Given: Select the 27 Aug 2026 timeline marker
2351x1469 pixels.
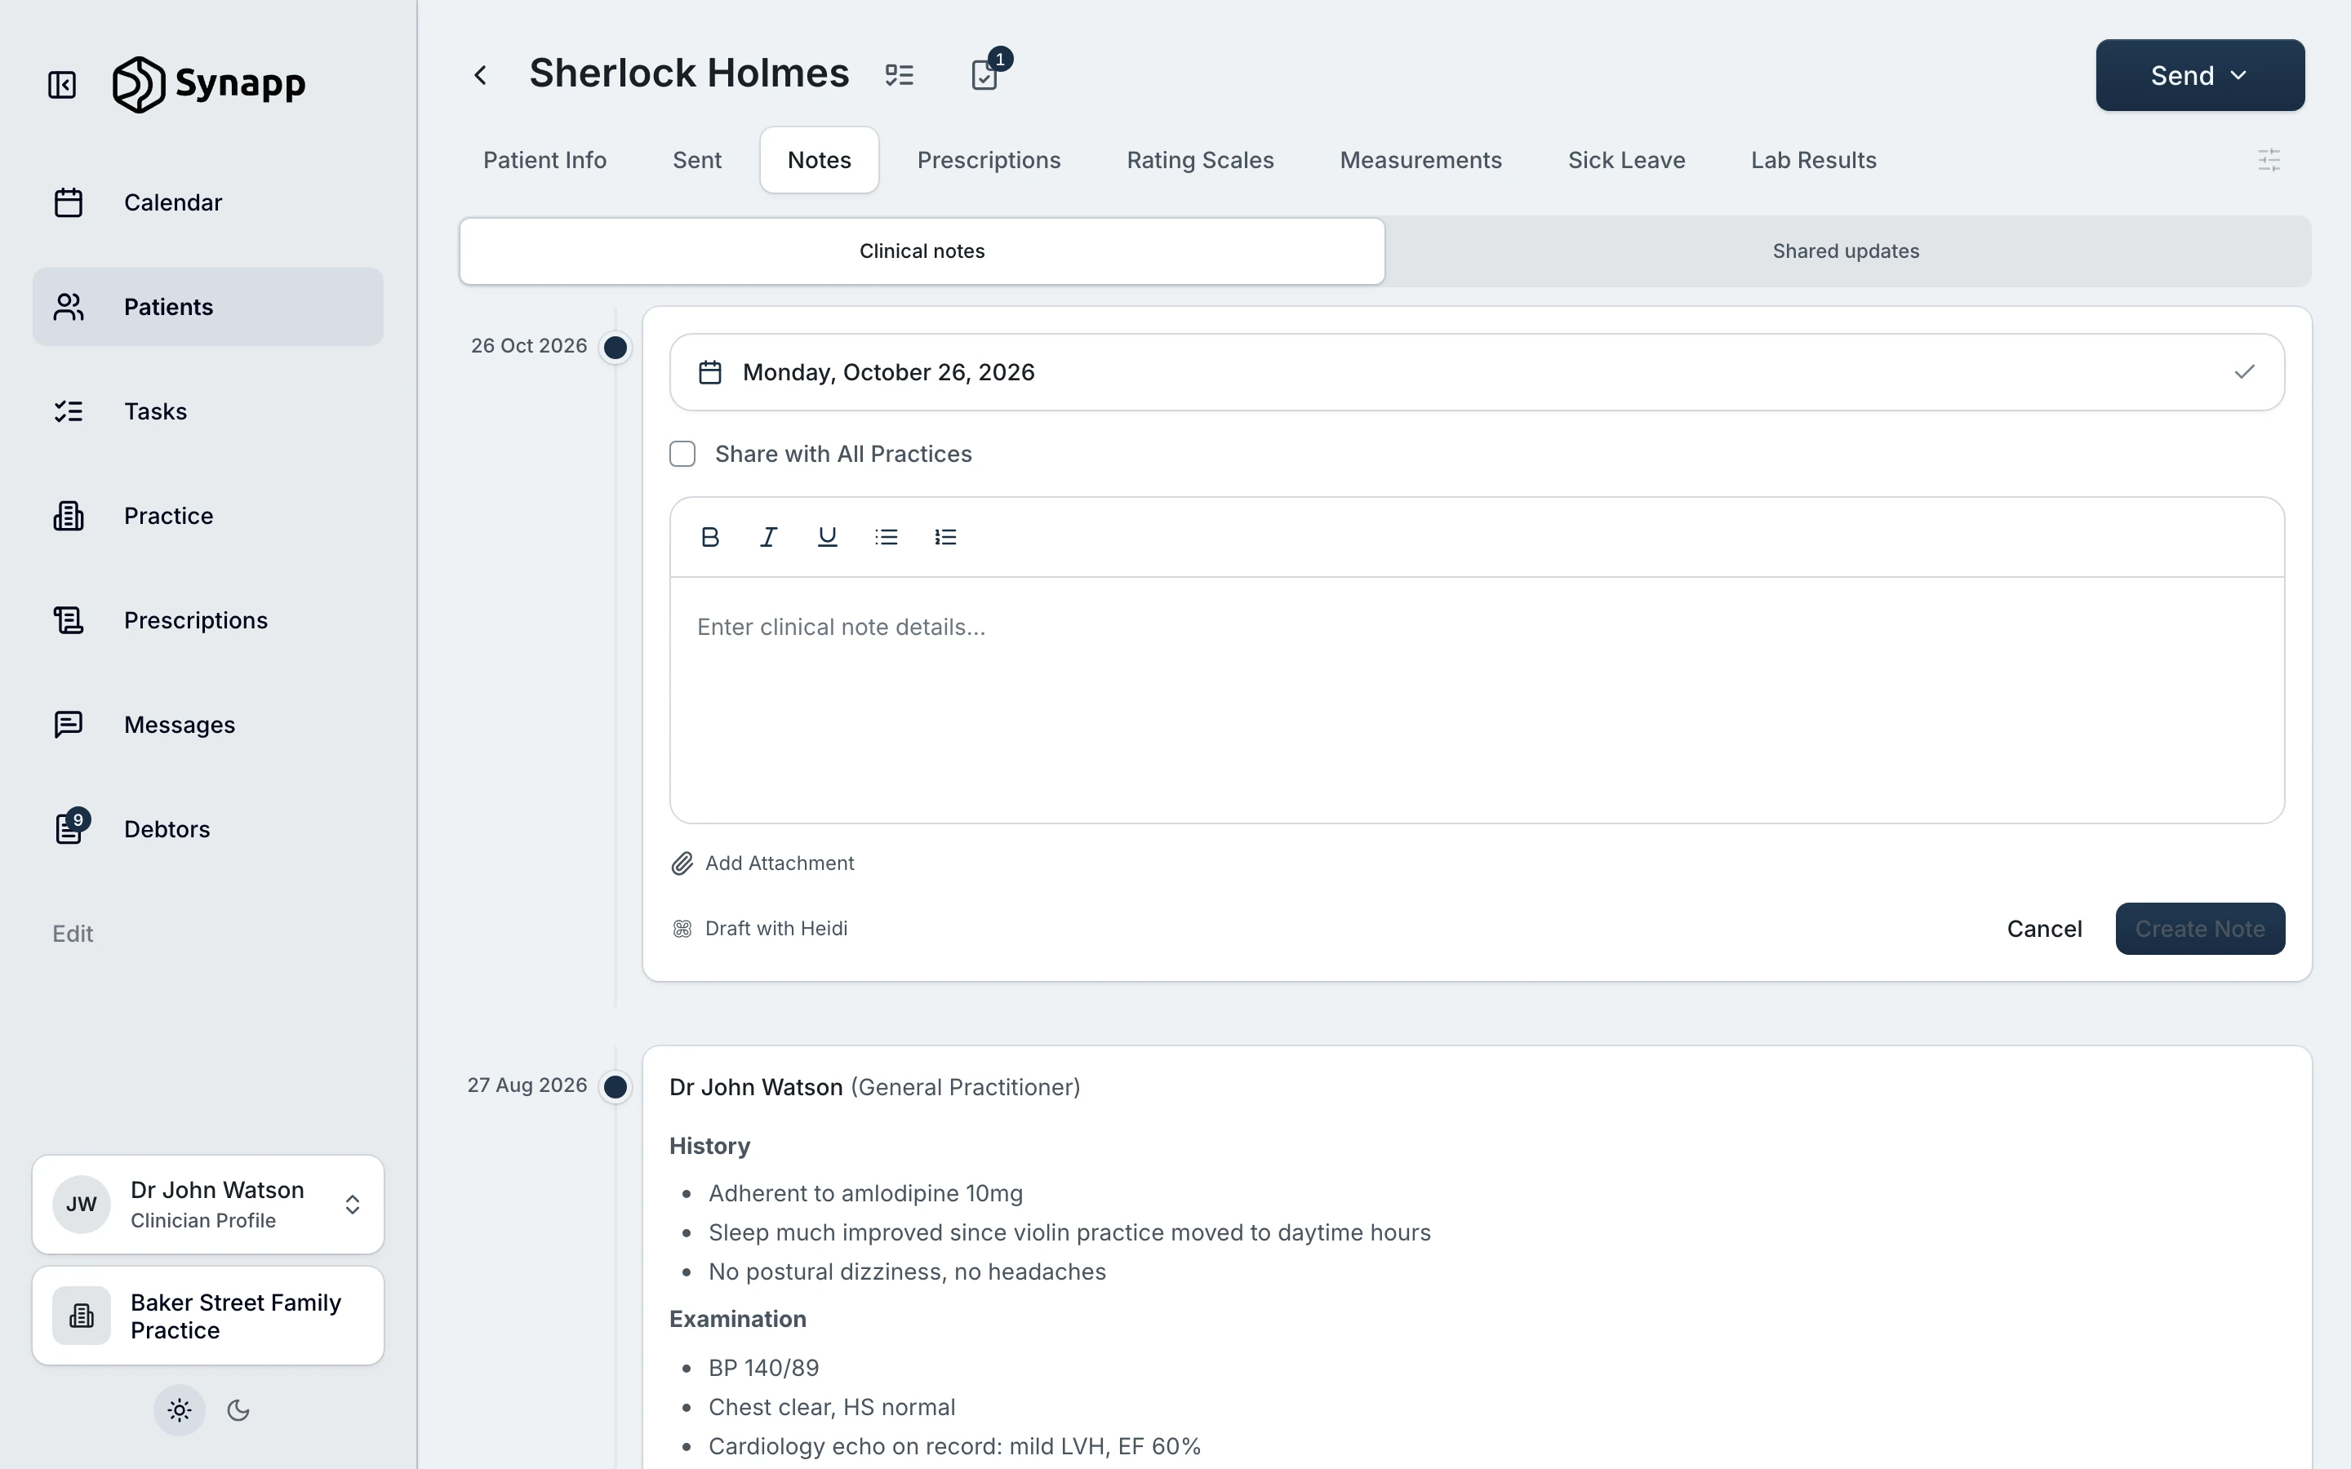Looking at the screenshot, I should click(615, 1086).
